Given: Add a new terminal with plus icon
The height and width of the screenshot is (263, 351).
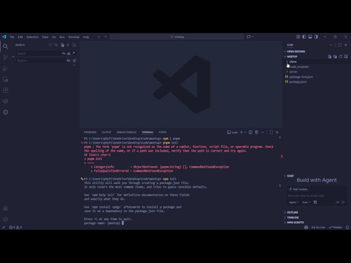Looking at the screenshot, I should [241, 132].
